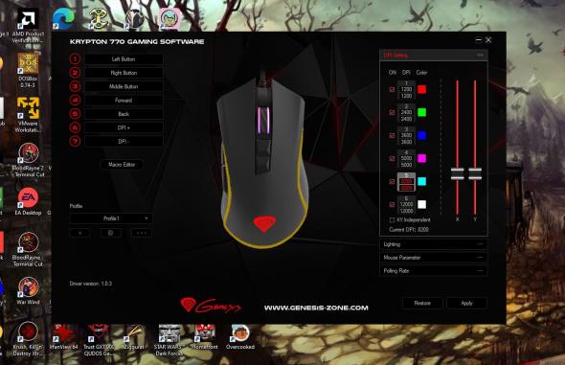Open Back button assignment field

click(124, 114)
